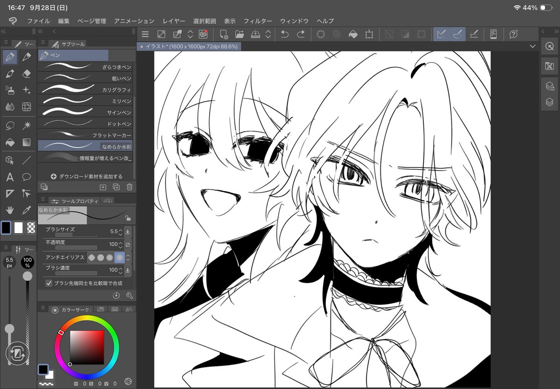Open the Quick Access panel icon on right
The width and height of the screenshot is (560, 389).
pyautogui.click(x=550, y=47)
